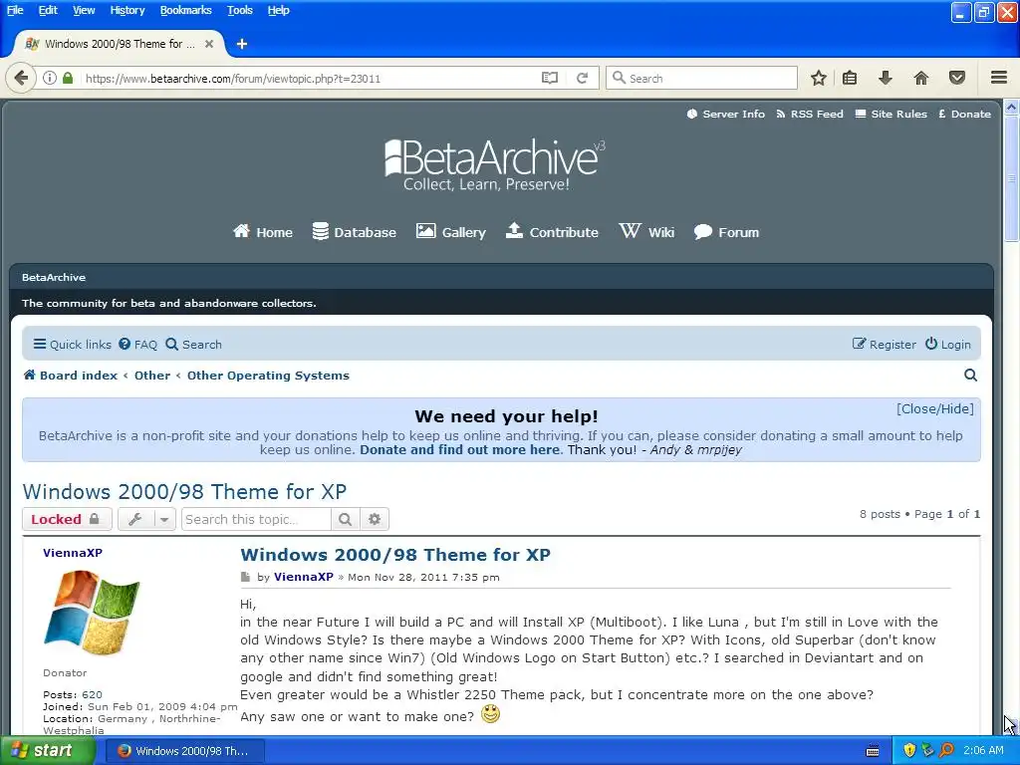Click the topic search magnifier button
Screen dimensions: 1020x765
[x=346, y=519]
